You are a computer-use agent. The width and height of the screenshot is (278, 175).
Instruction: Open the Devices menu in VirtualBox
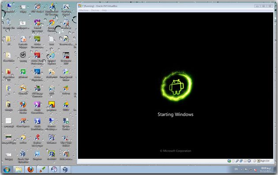[x=95, y=10]
